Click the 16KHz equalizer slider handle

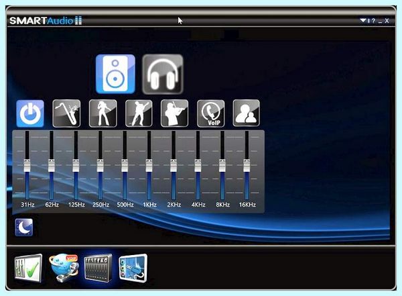click(247, 166)
